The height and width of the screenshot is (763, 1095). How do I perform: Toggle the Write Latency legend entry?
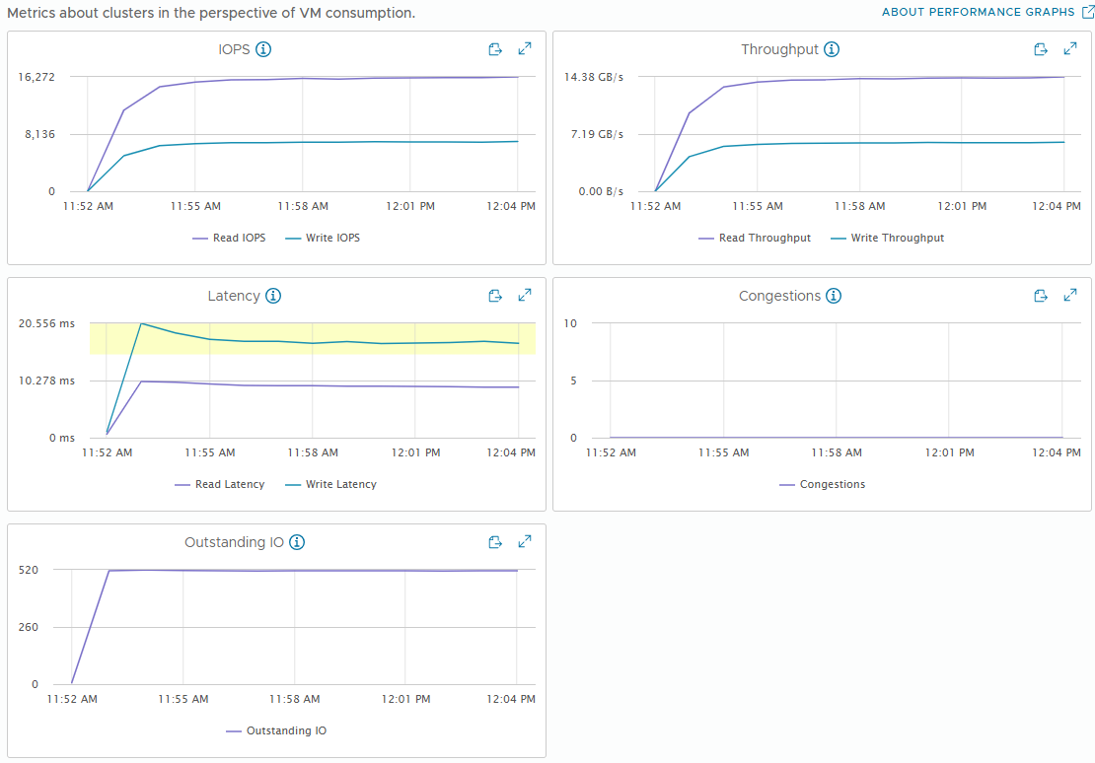tap(331, 484)
